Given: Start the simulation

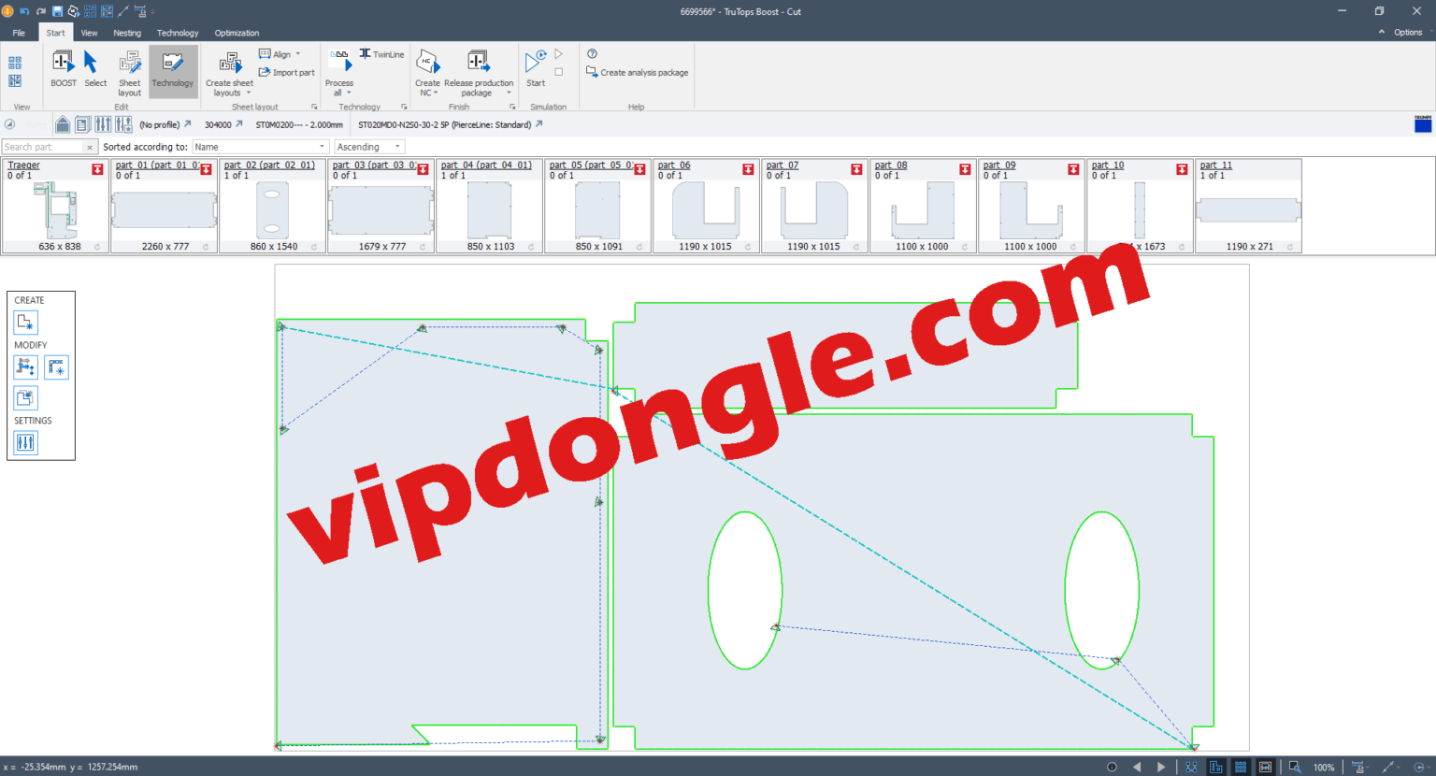Looking at the screenshot, I should (535, 70).
